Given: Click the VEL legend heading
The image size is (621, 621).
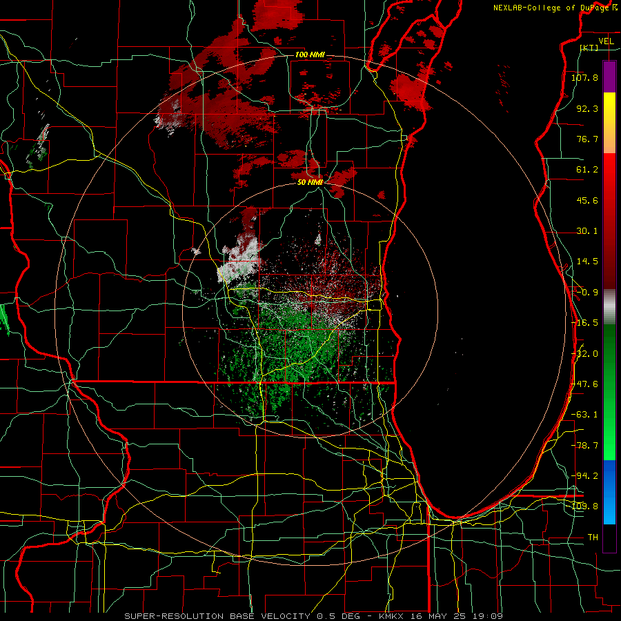Looking at the screenshot, I should [606, 41].
